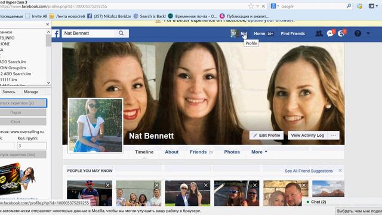Click the Запуск скриптов (js) button
382x215 pixels.
23,103
